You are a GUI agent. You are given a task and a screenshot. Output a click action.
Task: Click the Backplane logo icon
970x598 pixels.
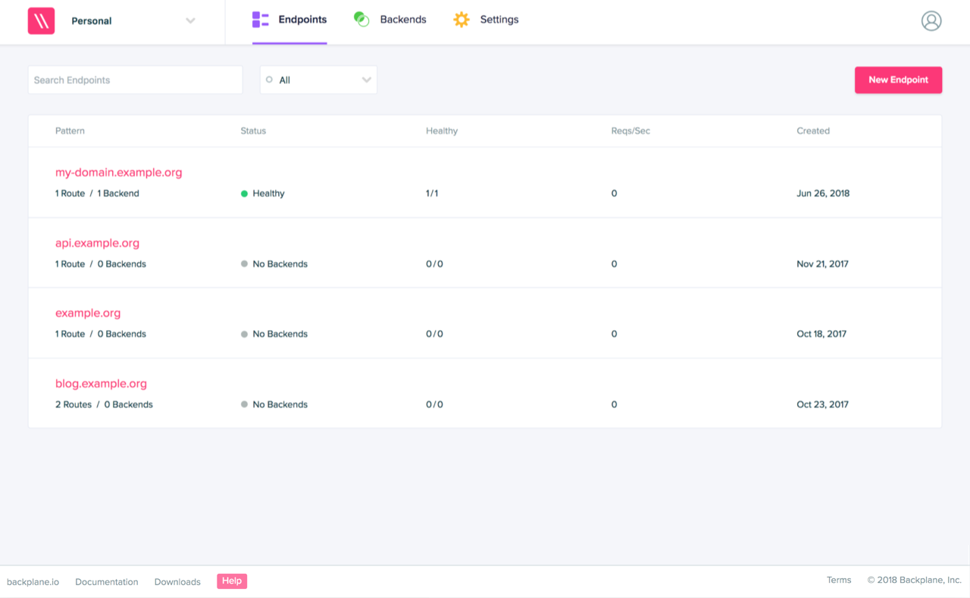point(41,21)
